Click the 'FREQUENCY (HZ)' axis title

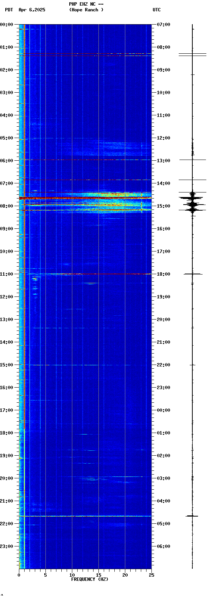pyautogui.click(x=90, y=579)
